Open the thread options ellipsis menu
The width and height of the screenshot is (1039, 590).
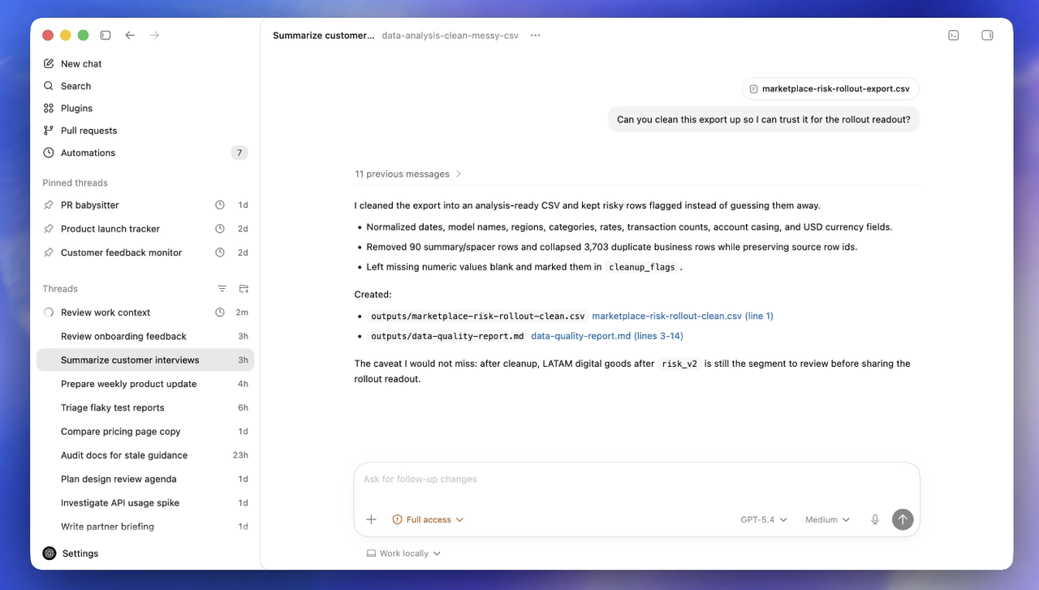(535, 36)
